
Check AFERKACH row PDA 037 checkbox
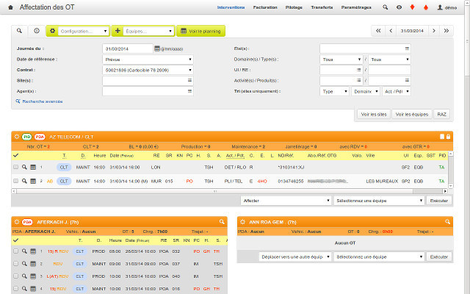[x=15, y=264]
